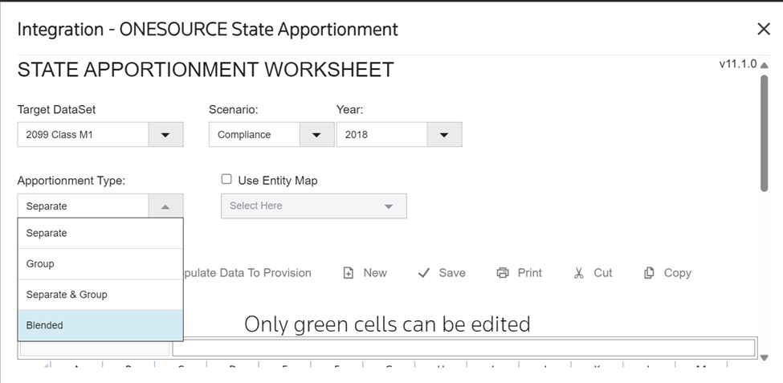Click the formula bar input field
This screenshot has height=383, width=783.
pyautogui.click(x=463, y=348)
